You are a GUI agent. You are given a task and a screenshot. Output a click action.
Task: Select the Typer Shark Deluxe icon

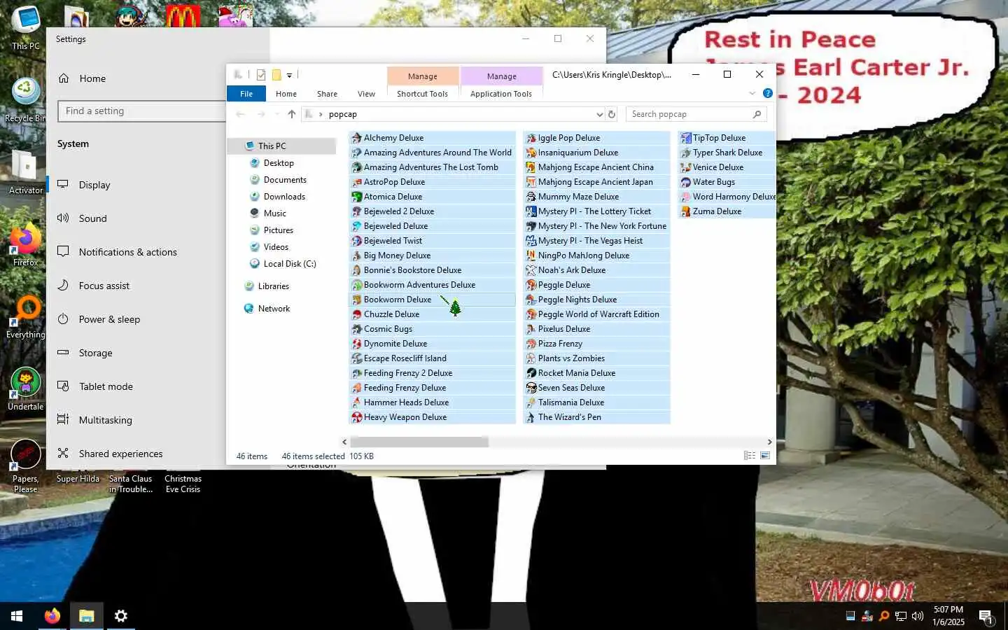click(x=686, y=153)
